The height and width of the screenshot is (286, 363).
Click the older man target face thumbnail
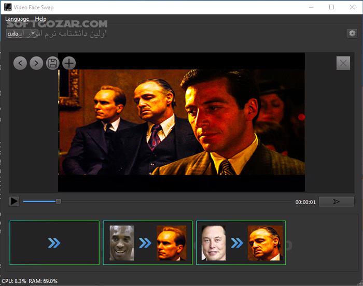tap(266, 243)
